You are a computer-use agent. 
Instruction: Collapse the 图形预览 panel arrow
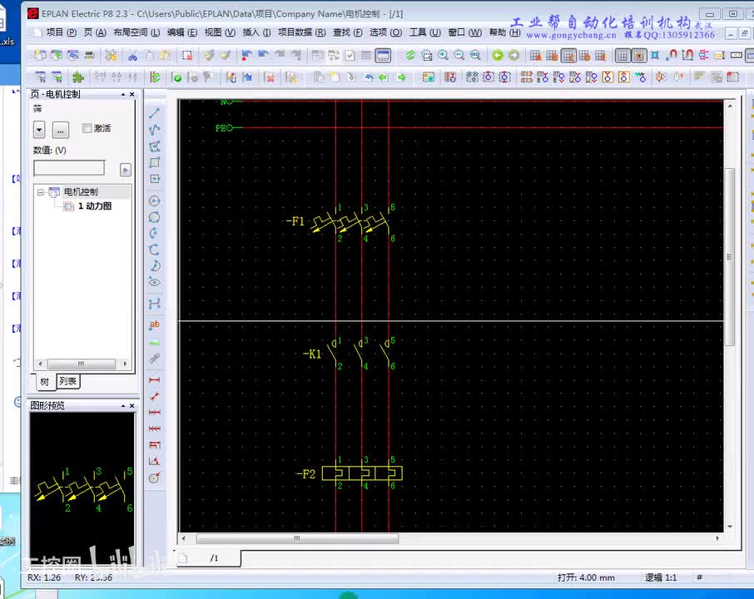pos(123,406)
